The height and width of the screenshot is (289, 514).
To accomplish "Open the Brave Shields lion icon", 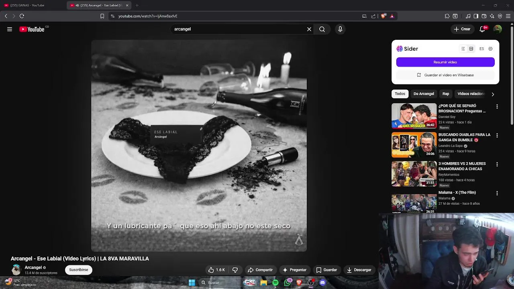I will (x=383, y=16).
